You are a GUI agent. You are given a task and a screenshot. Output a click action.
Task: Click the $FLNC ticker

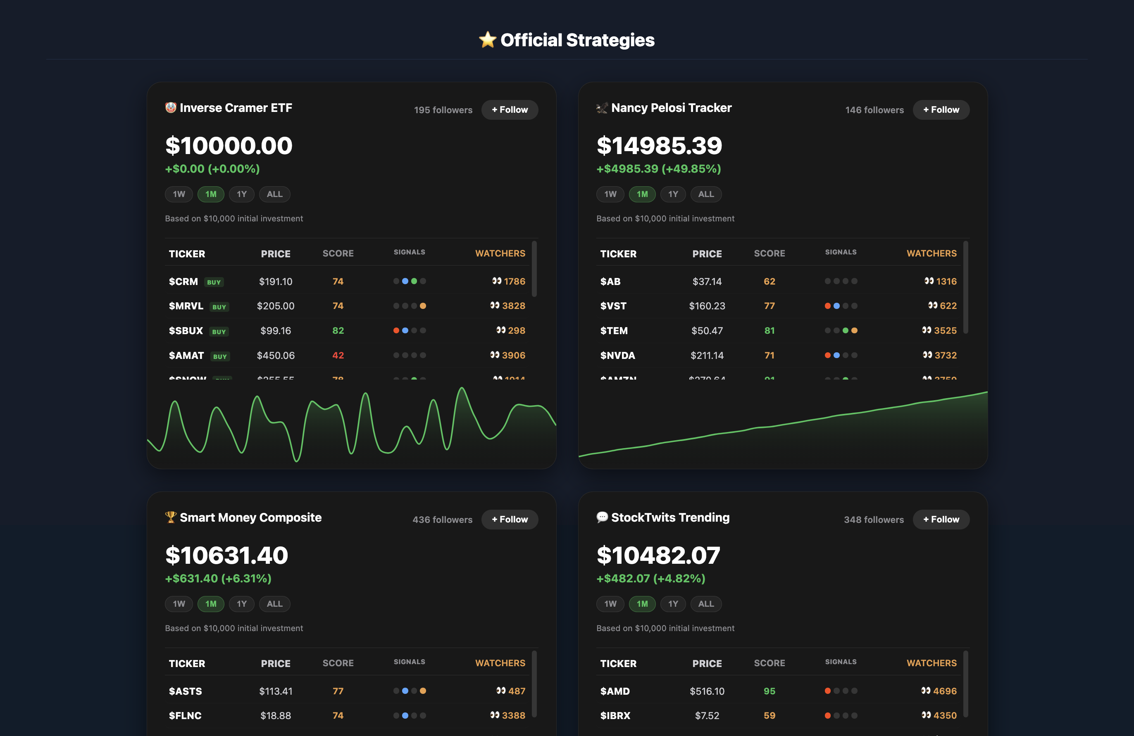(185, 715)
